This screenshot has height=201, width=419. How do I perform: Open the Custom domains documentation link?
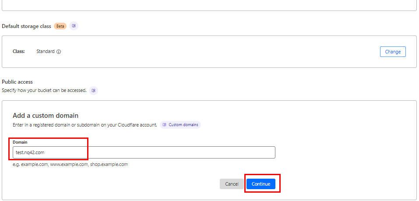[x=180, y=125]
